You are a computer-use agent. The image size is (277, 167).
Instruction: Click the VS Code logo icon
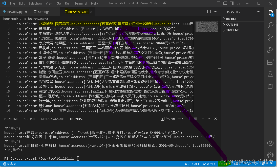4,3
